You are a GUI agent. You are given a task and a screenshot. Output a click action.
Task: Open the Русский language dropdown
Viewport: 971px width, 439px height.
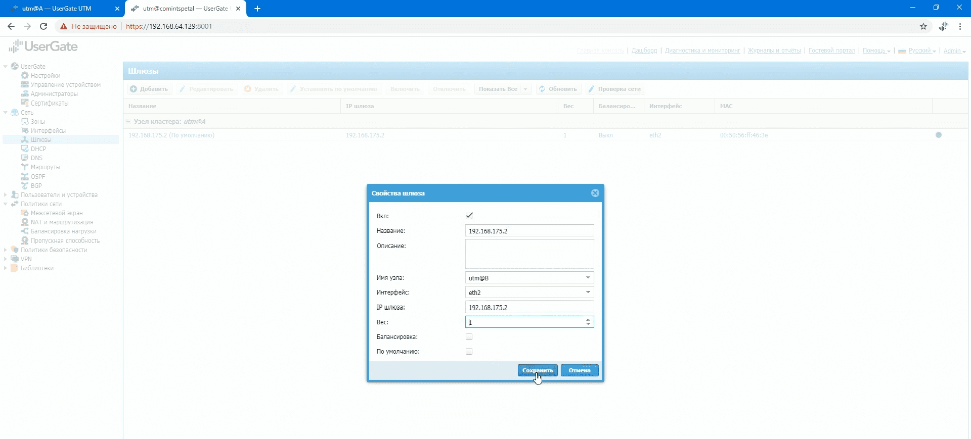(917, 51)
